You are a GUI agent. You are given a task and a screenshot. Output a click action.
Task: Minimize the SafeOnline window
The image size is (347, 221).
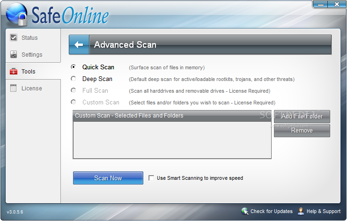tap(321, 4)
